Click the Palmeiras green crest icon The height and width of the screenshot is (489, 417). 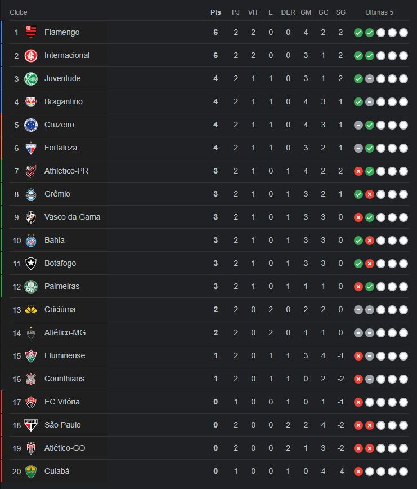tap(31, 286)
